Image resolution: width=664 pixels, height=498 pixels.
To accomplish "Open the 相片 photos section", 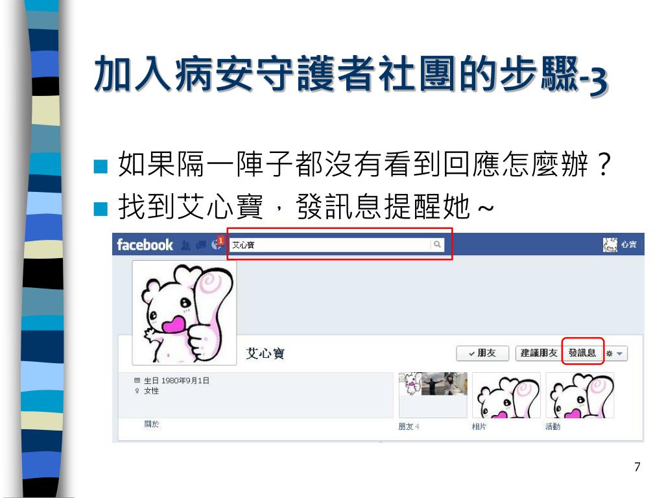I will 479,427.
